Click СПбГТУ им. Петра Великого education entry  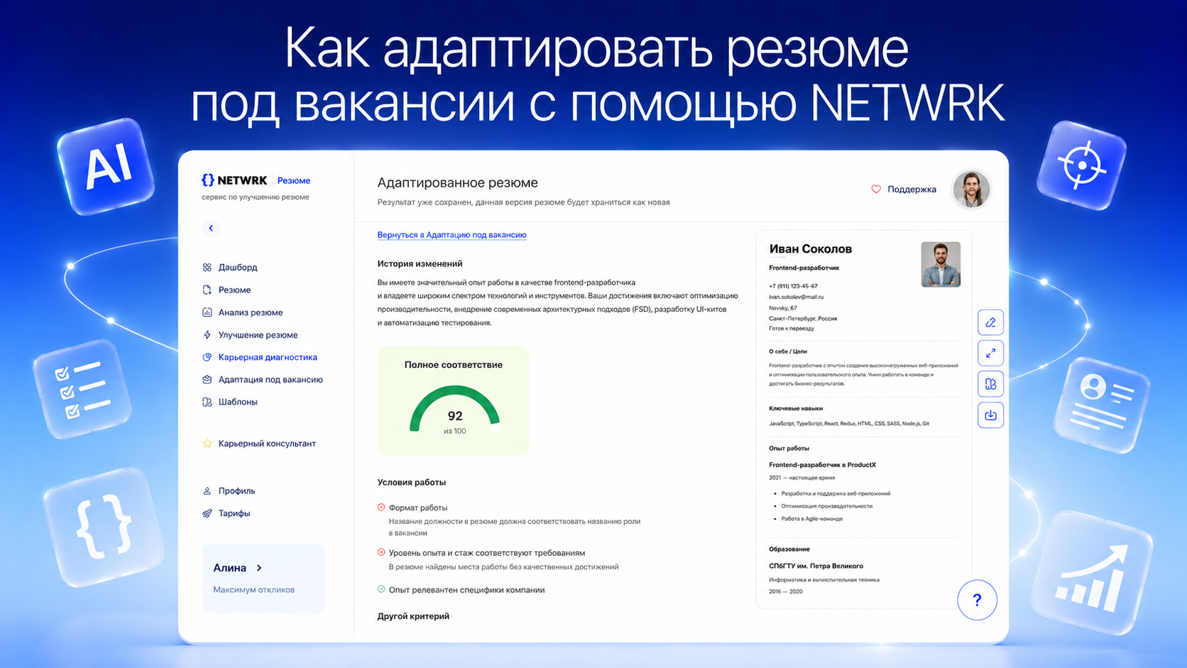(816, 566)
